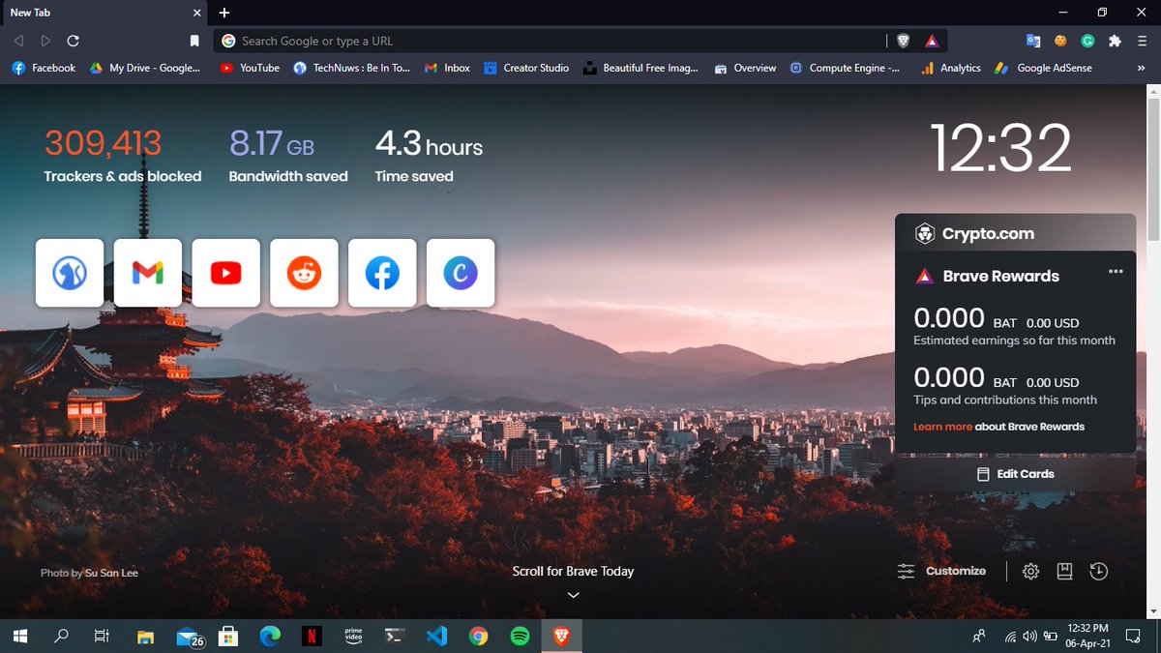The image size is (1161, 653).
Task: Open the volume icon in system tray
Action: coord(1028,636)
